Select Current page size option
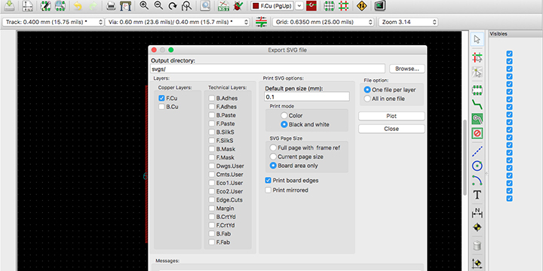This screenshot has width=543, height=271. 273,157
